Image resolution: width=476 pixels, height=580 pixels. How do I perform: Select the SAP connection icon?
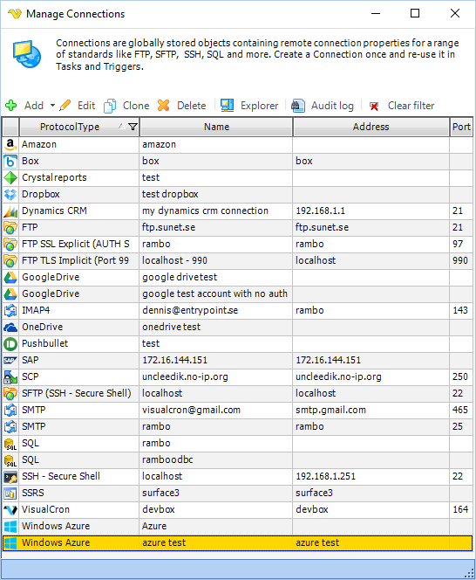point(10,360)
